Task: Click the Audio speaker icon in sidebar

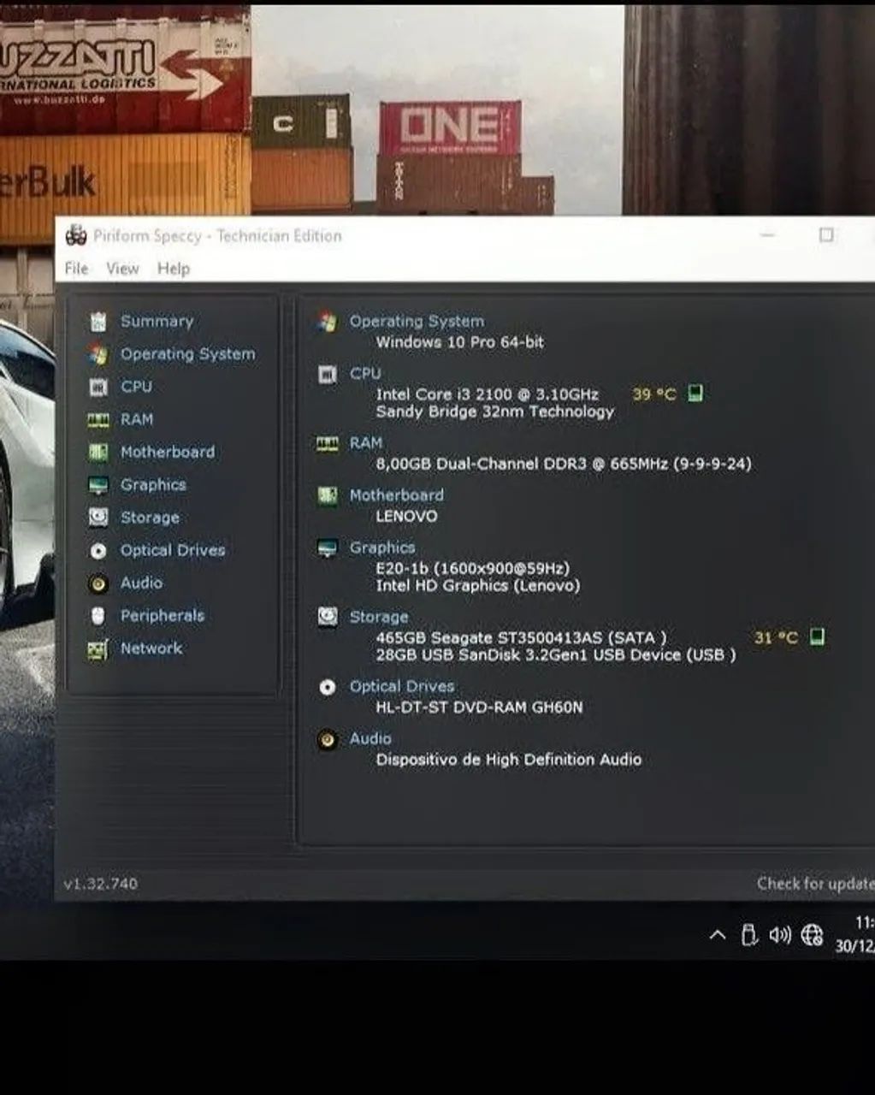Action: [x=98, y=583]
